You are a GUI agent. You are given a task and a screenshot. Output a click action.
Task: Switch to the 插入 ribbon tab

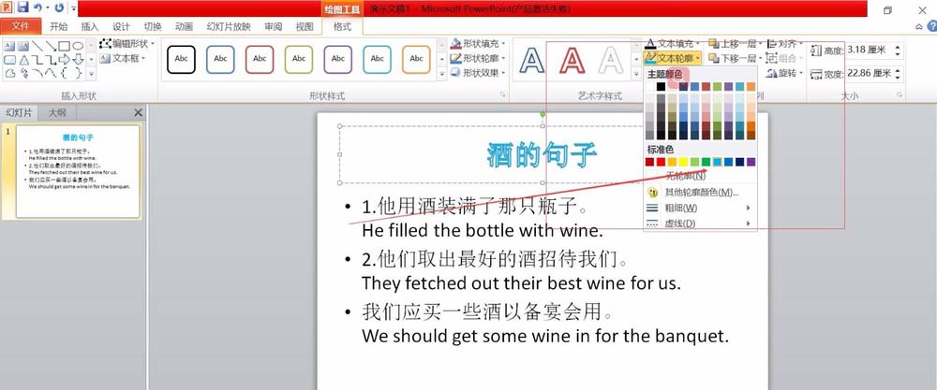90,27
